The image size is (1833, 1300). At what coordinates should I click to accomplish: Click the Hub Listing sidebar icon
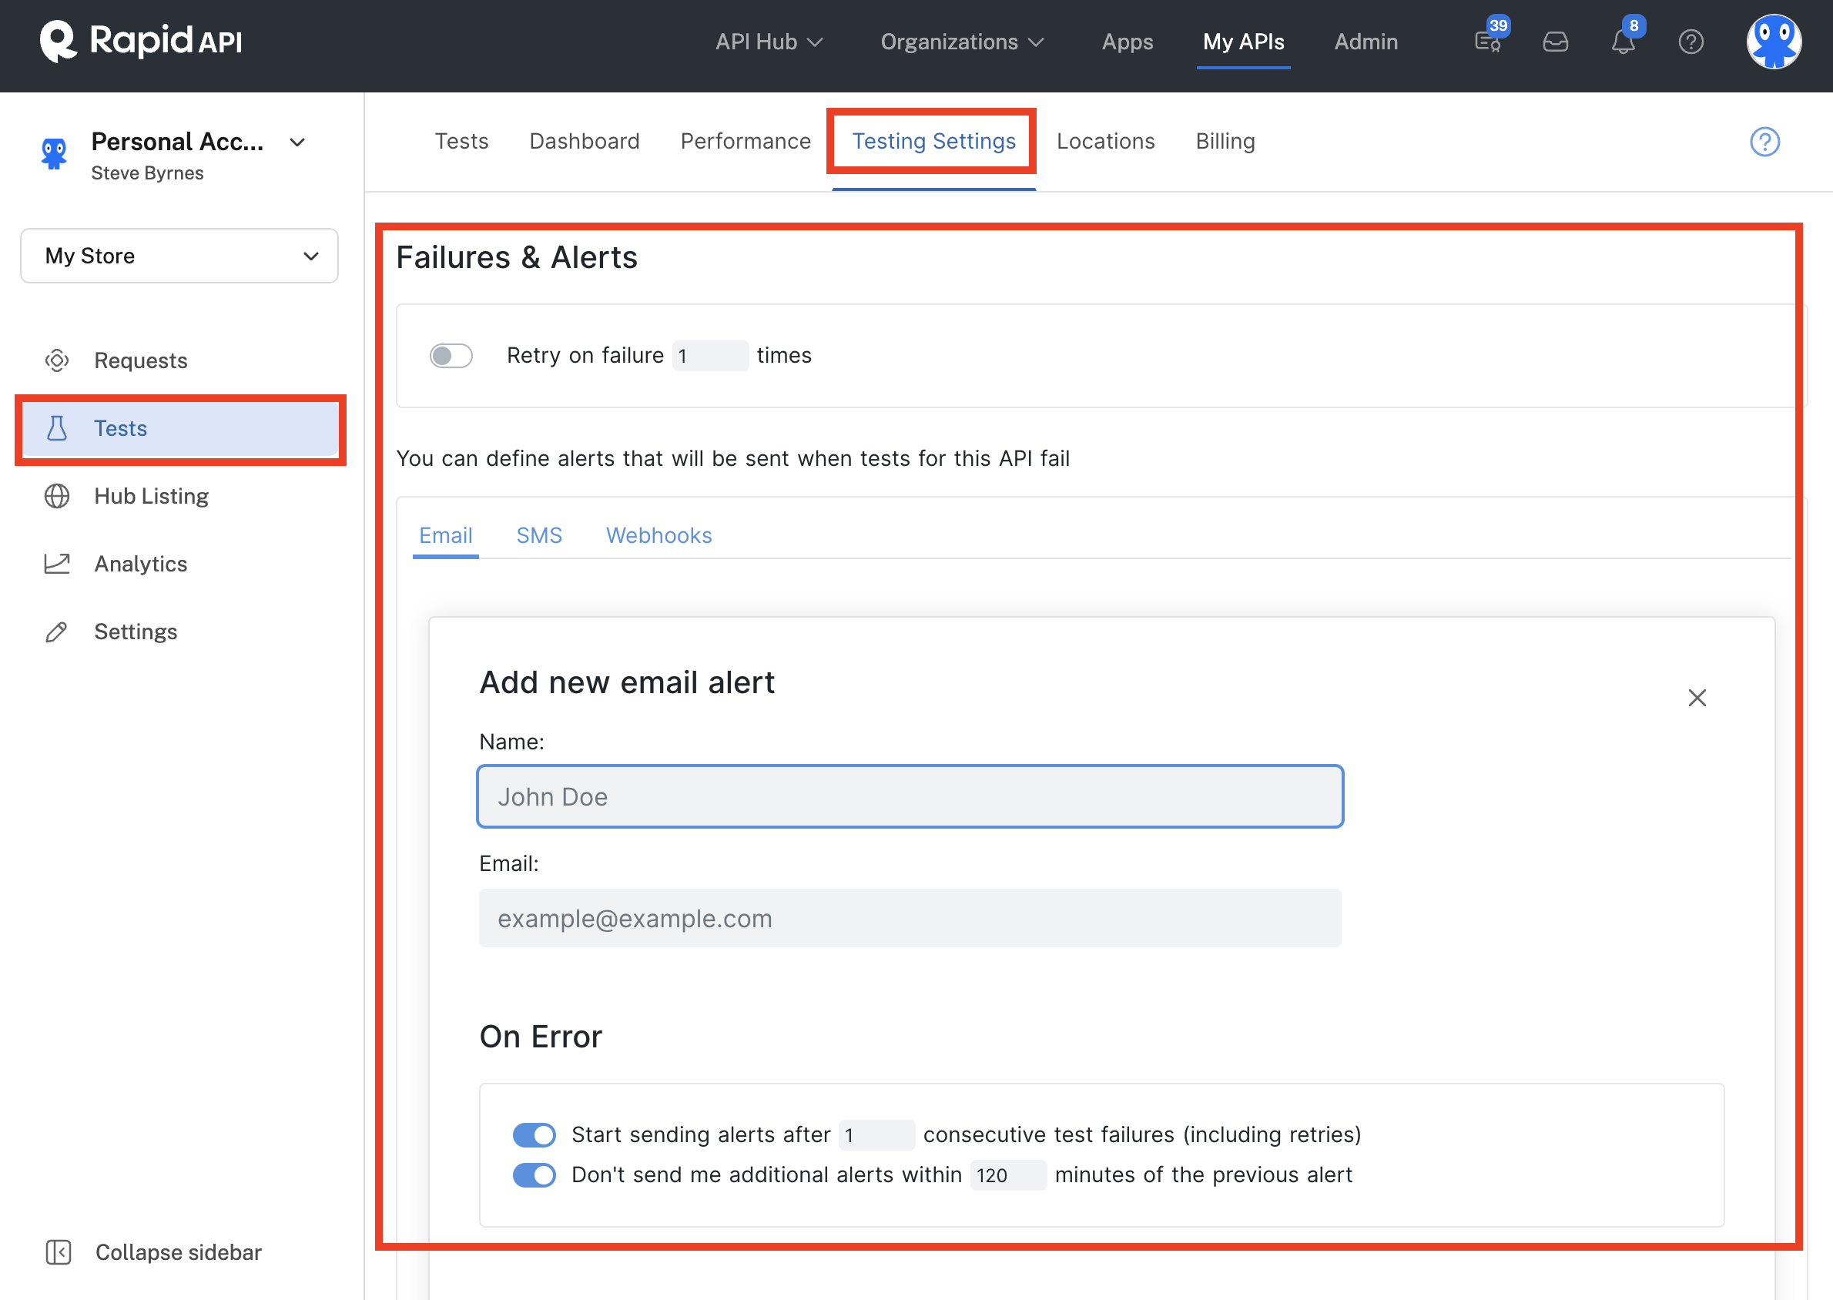click(x=58, y=495)
